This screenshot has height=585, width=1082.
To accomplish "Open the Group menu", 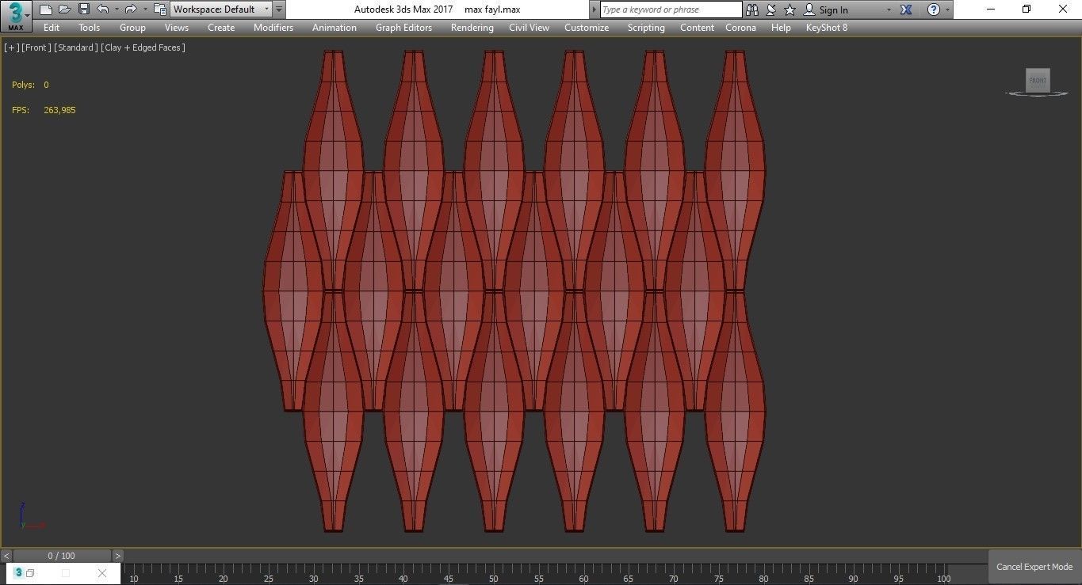I will tap(132, 28).
